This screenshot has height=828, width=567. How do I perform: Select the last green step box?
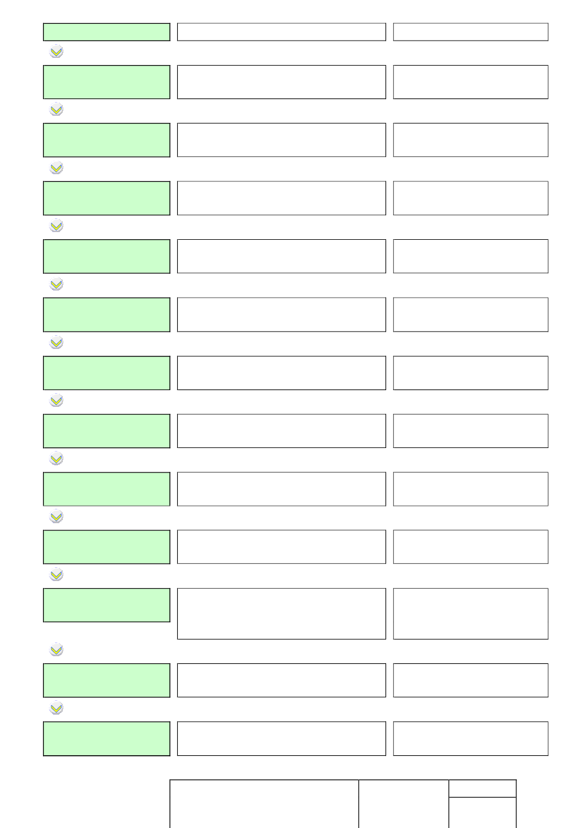[107, 739]
